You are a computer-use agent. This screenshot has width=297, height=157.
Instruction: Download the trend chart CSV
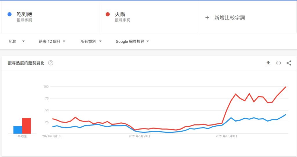268,63
